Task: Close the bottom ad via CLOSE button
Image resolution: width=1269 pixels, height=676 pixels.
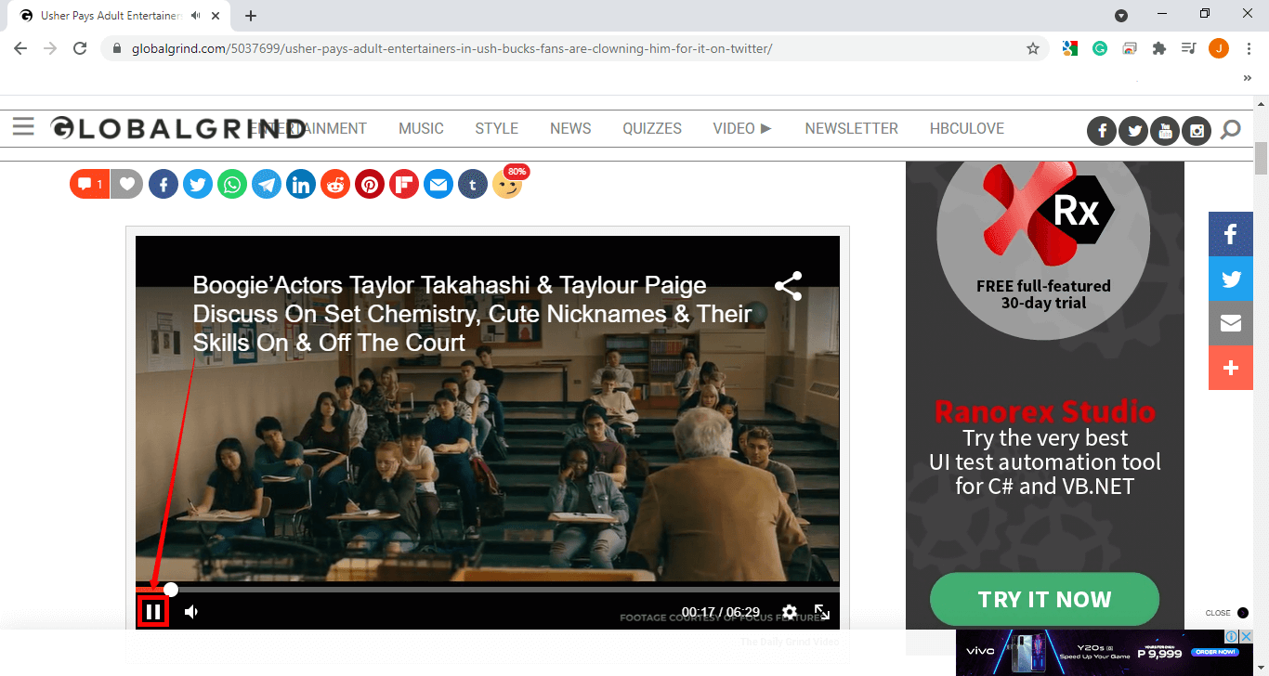Action: tap(1226, 613)
